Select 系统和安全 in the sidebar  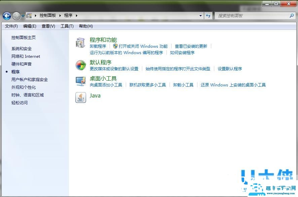22,49
